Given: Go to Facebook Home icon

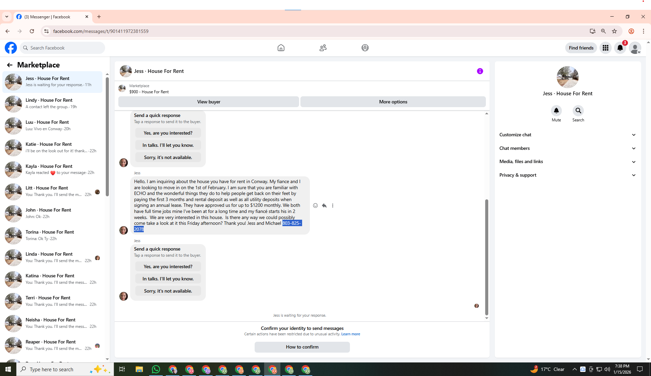Looking at the screenshot, I should [x=281, y=48].
